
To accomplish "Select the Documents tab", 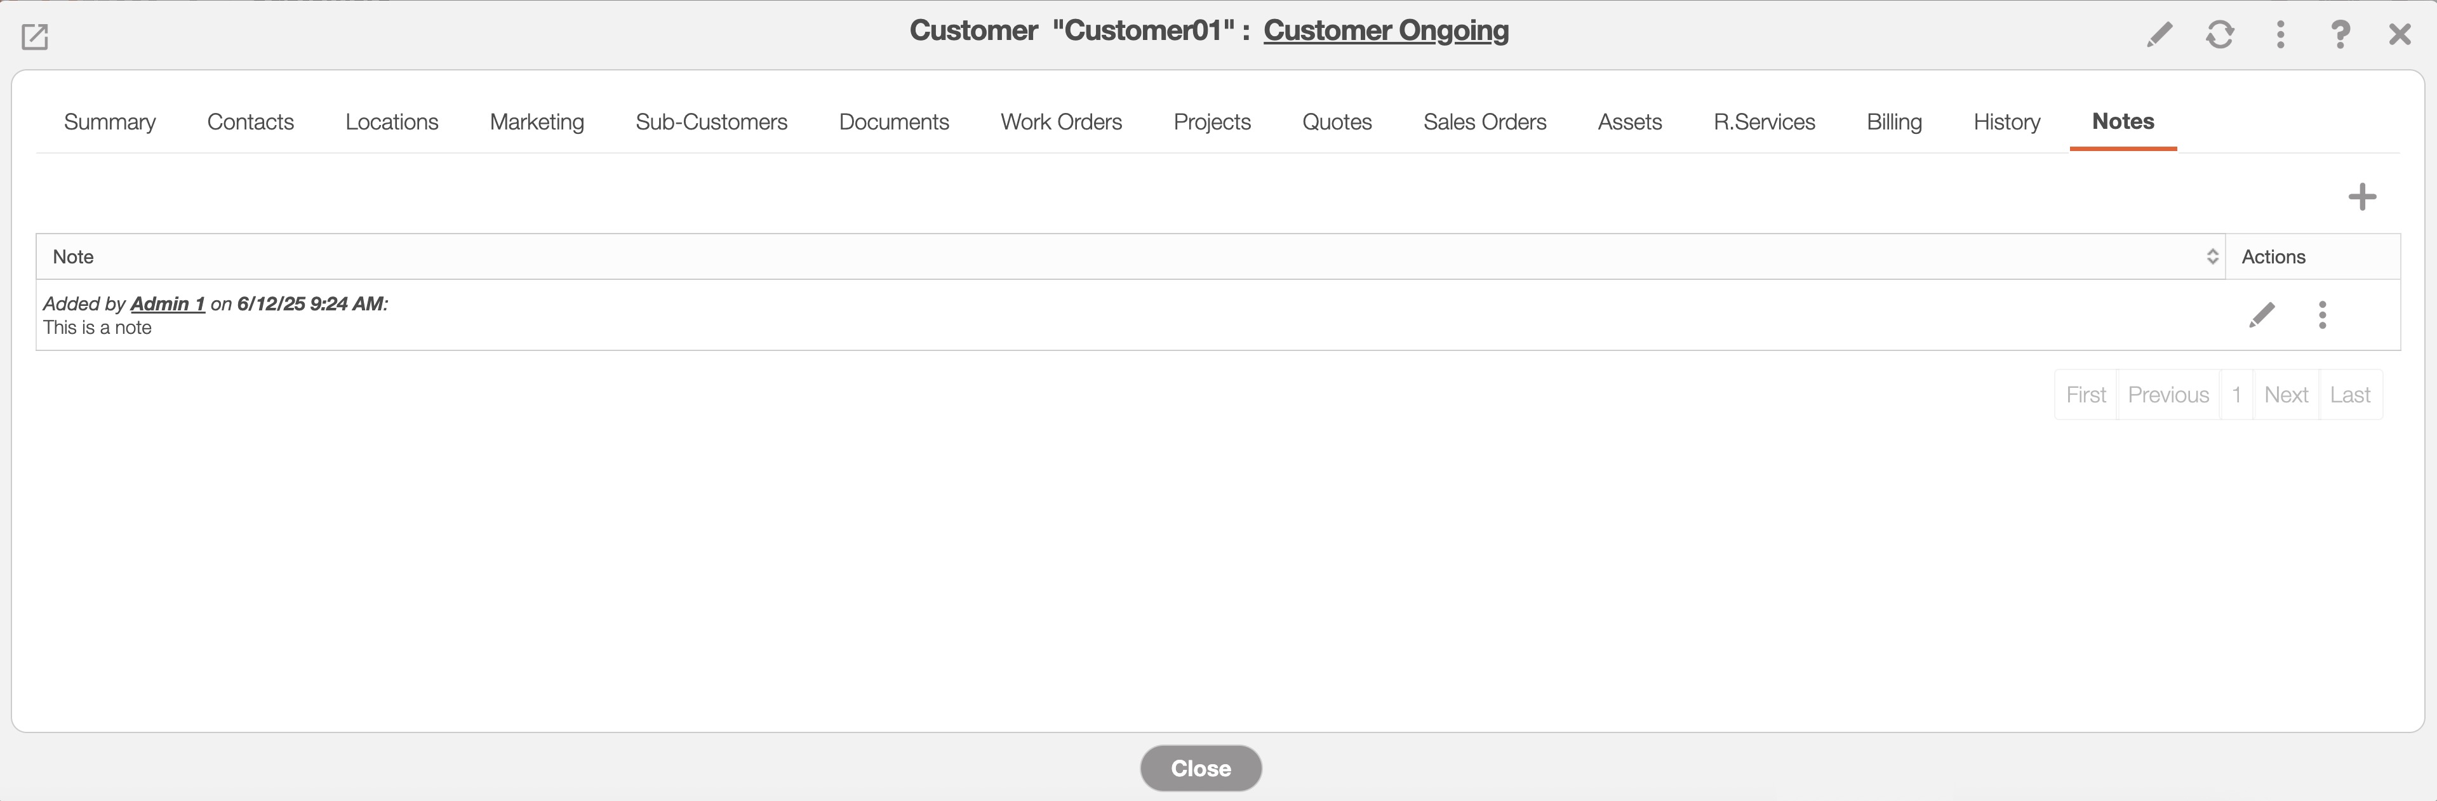I will [893, 122].
